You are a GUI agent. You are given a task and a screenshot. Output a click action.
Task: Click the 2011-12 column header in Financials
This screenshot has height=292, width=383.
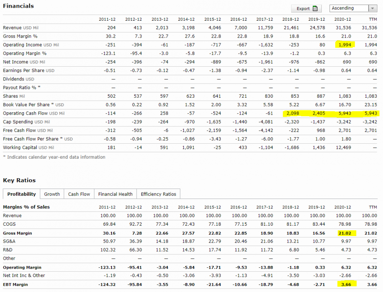(107, 19)
